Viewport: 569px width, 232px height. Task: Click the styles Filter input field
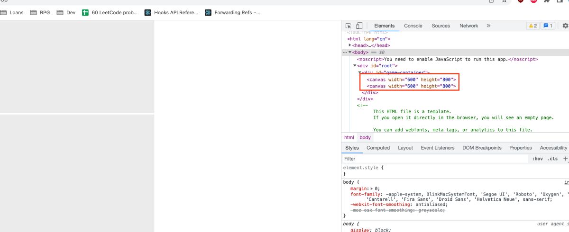pos(435,159)
